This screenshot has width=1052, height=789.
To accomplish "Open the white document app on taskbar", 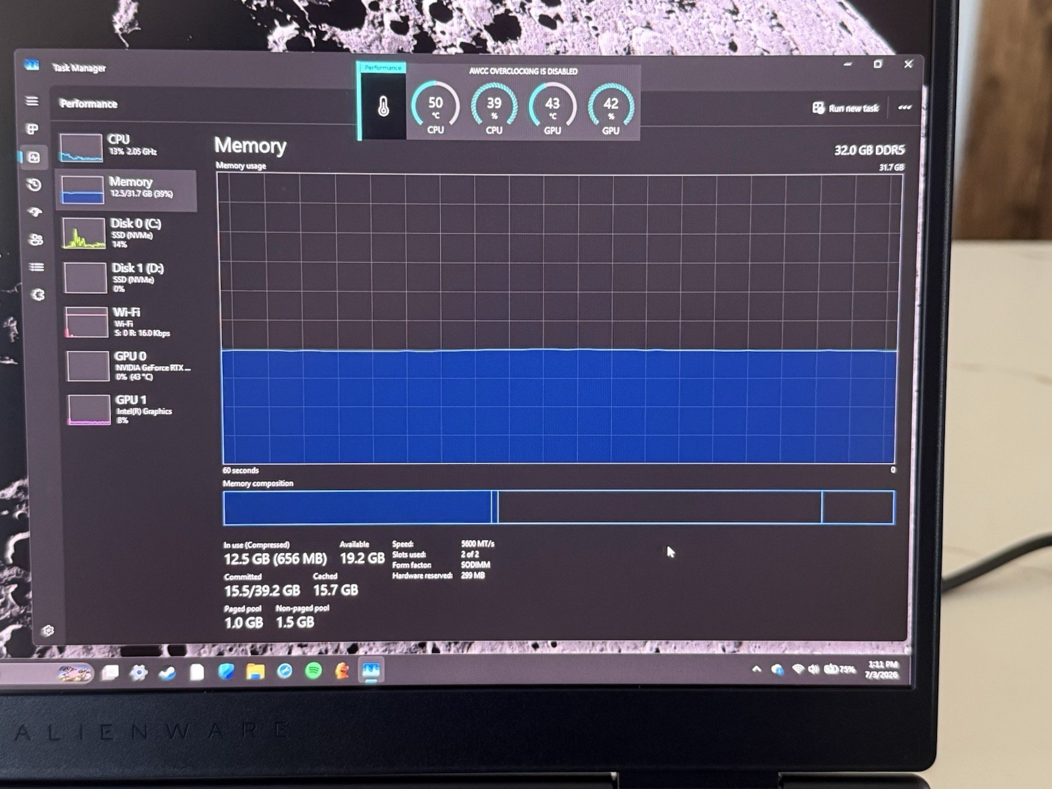I will [197, 672].
